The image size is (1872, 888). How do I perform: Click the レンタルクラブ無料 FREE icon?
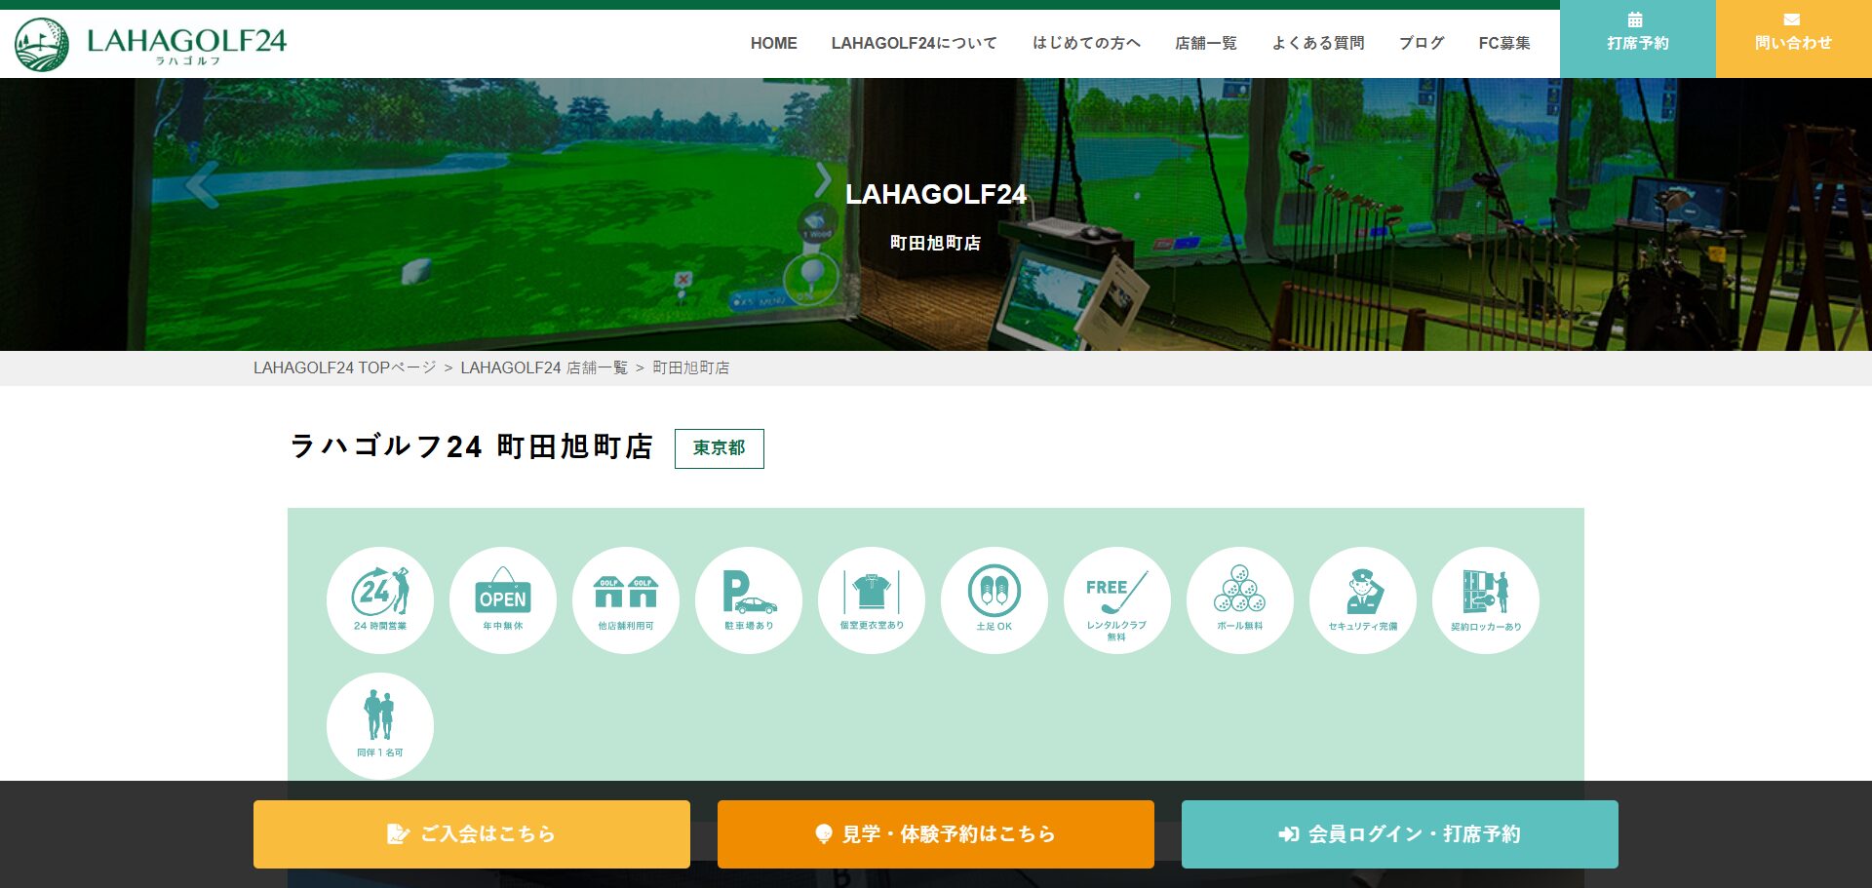click(1117, 600)
